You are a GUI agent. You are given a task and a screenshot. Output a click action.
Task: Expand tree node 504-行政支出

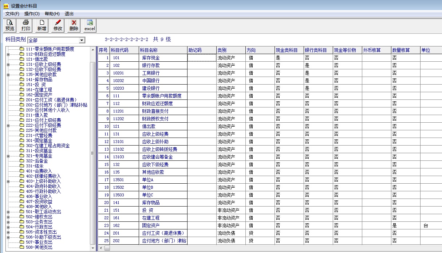[x=8, y=227]
